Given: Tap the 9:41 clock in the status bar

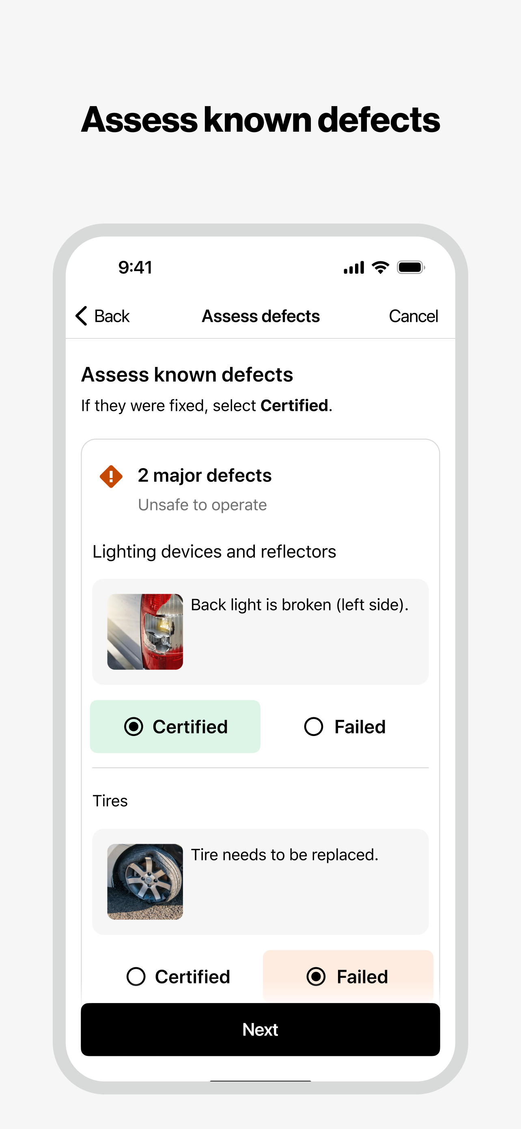Looking at the screenshot, I should 135,267.
